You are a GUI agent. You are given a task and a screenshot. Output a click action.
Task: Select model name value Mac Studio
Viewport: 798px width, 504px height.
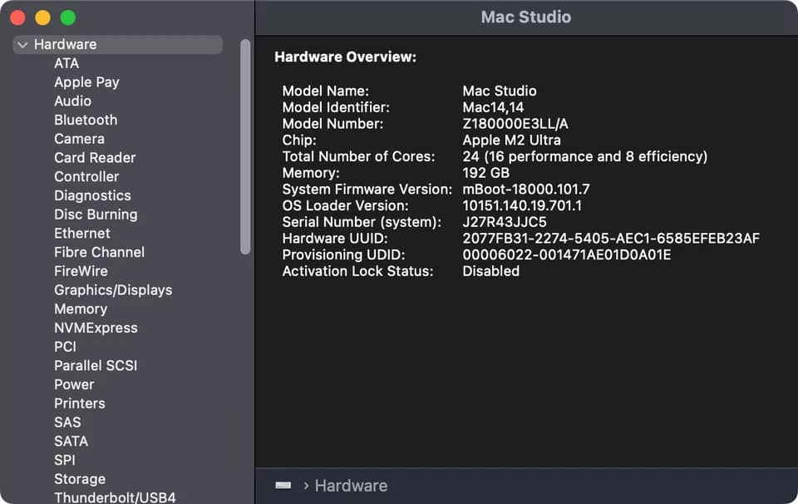pos(500,91)
